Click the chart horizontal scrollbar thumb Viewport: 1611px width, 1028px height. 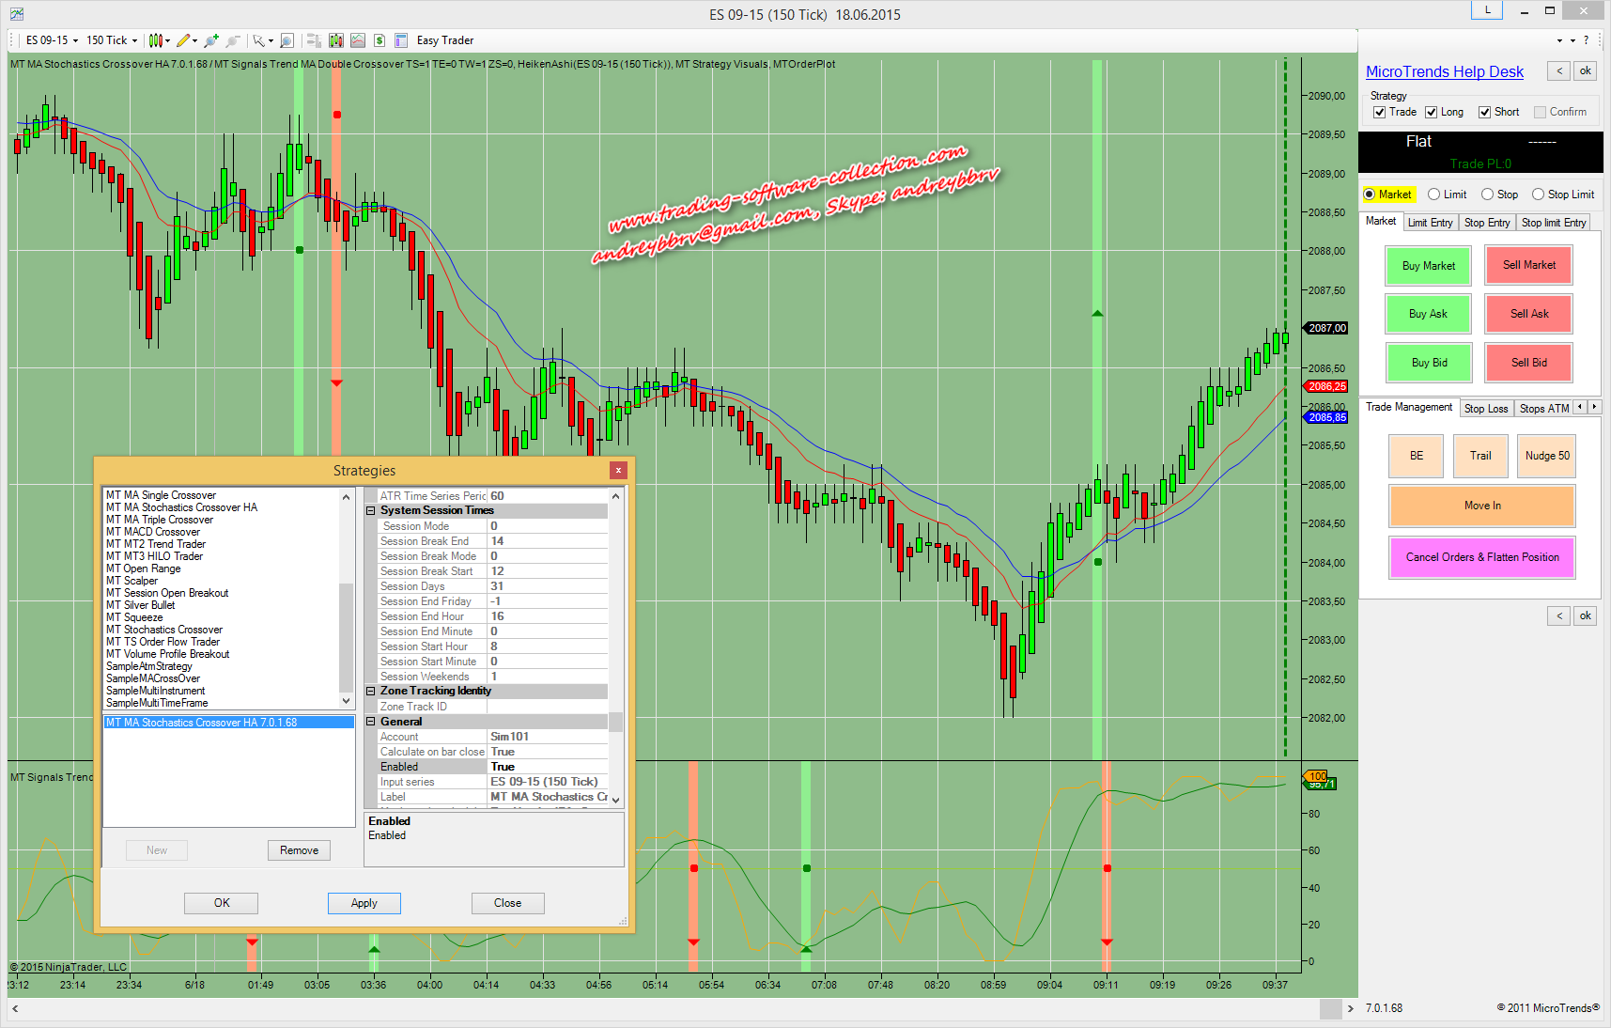click(1330, 1008)
